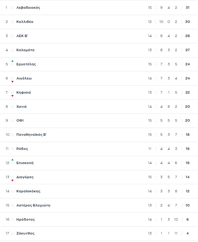Open the Καραϊσκάκης team link
Screen dimensions: 198x242
pos(28,191)
